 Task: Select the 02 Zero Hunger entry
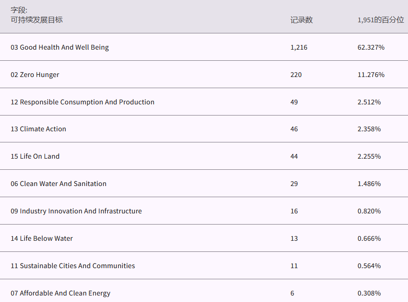[35, 75]
